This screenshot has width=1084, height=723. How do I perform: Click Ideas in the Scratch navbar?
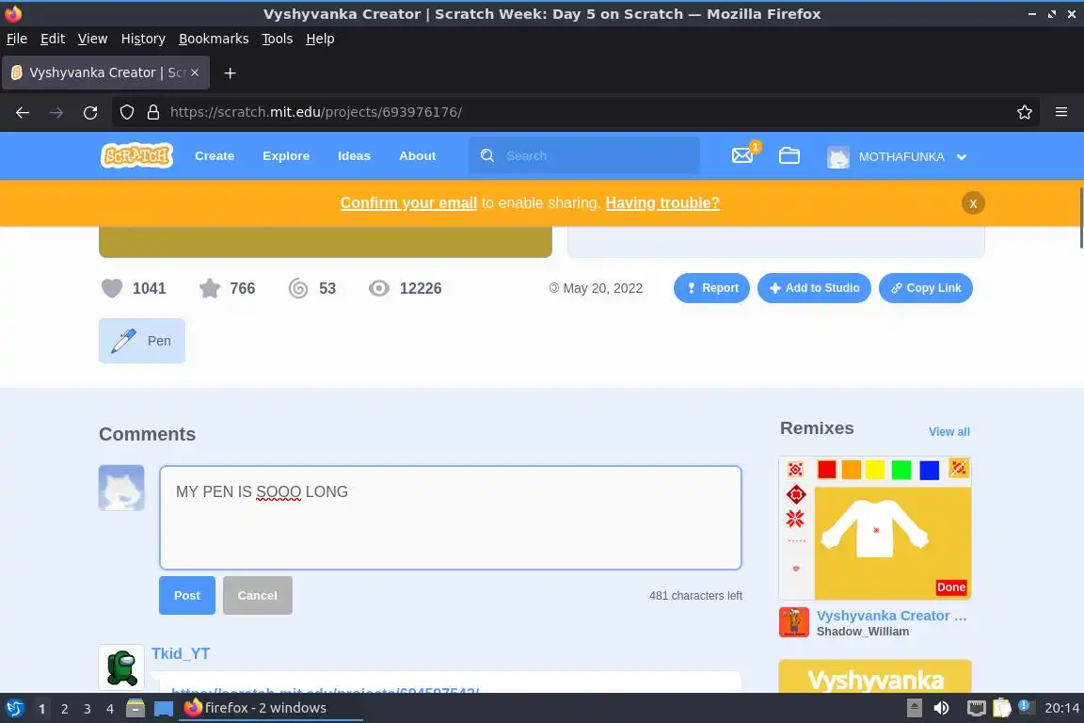tap(354, 155)
